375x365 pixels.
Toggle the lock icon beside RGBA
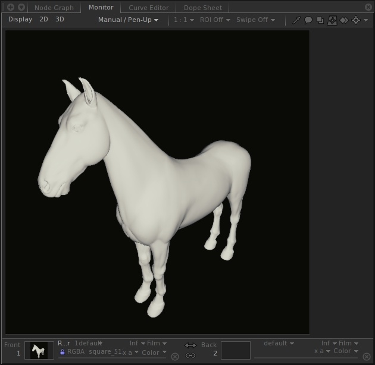coord(62,352)
